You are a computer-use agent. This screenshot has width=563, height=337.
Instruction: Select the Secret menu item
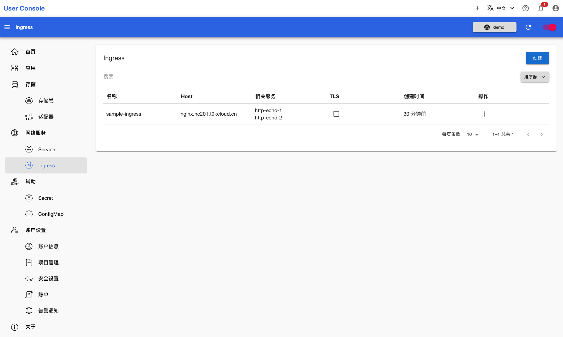46,198
